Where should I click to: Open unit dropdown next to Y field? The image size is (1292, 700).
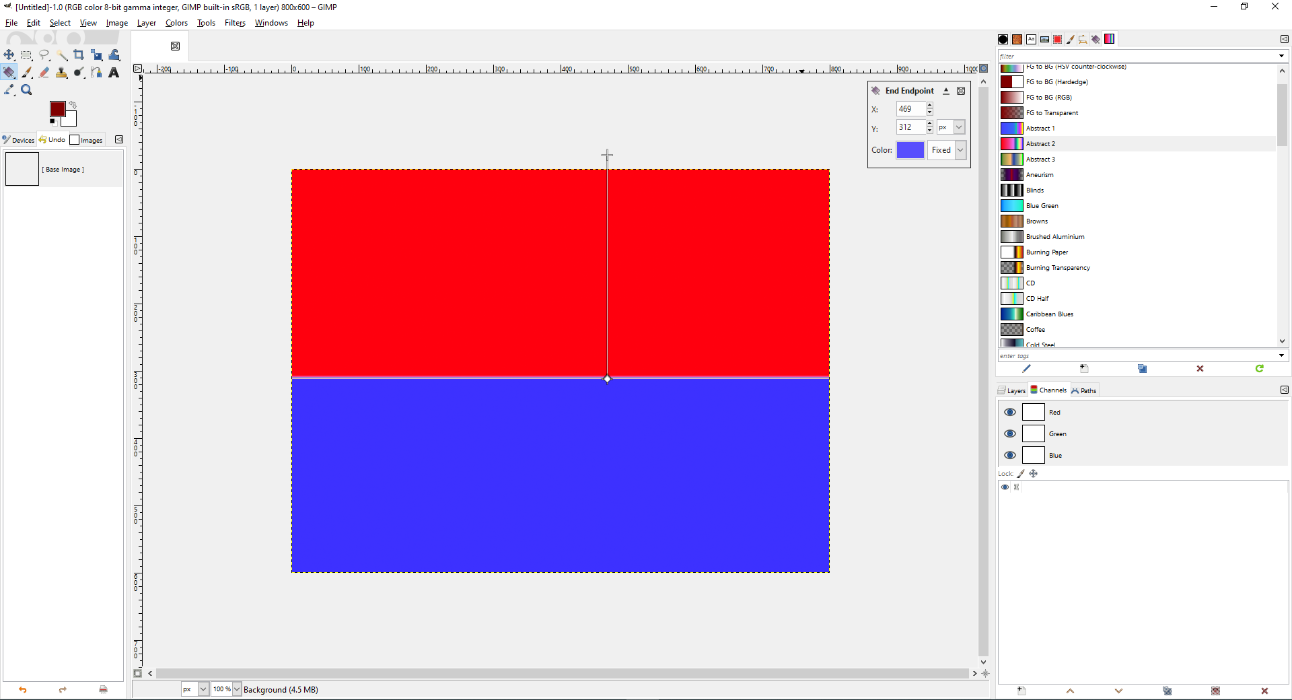(960, 127)
